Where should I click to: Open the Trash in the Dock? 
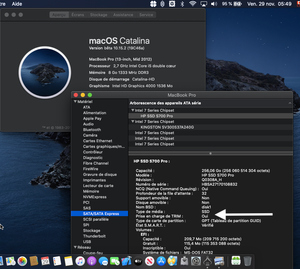247,261
